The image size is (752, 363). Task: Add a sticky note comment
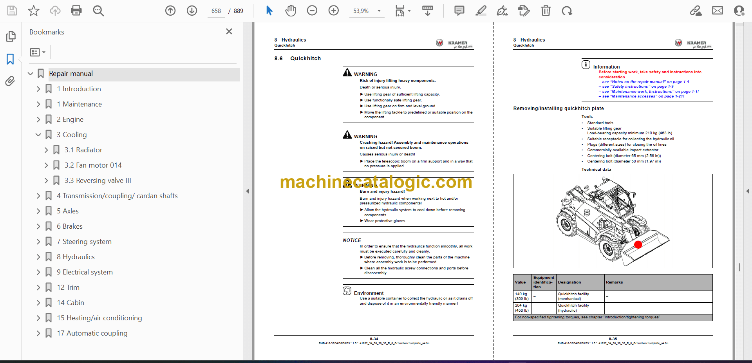(x=459, y=11)
